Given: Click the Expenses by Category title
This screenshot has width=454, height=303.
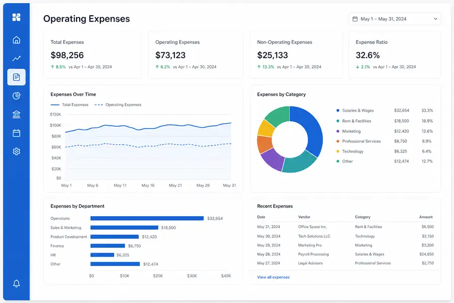Looking at the screenshot, I should [x=281, y=94].
